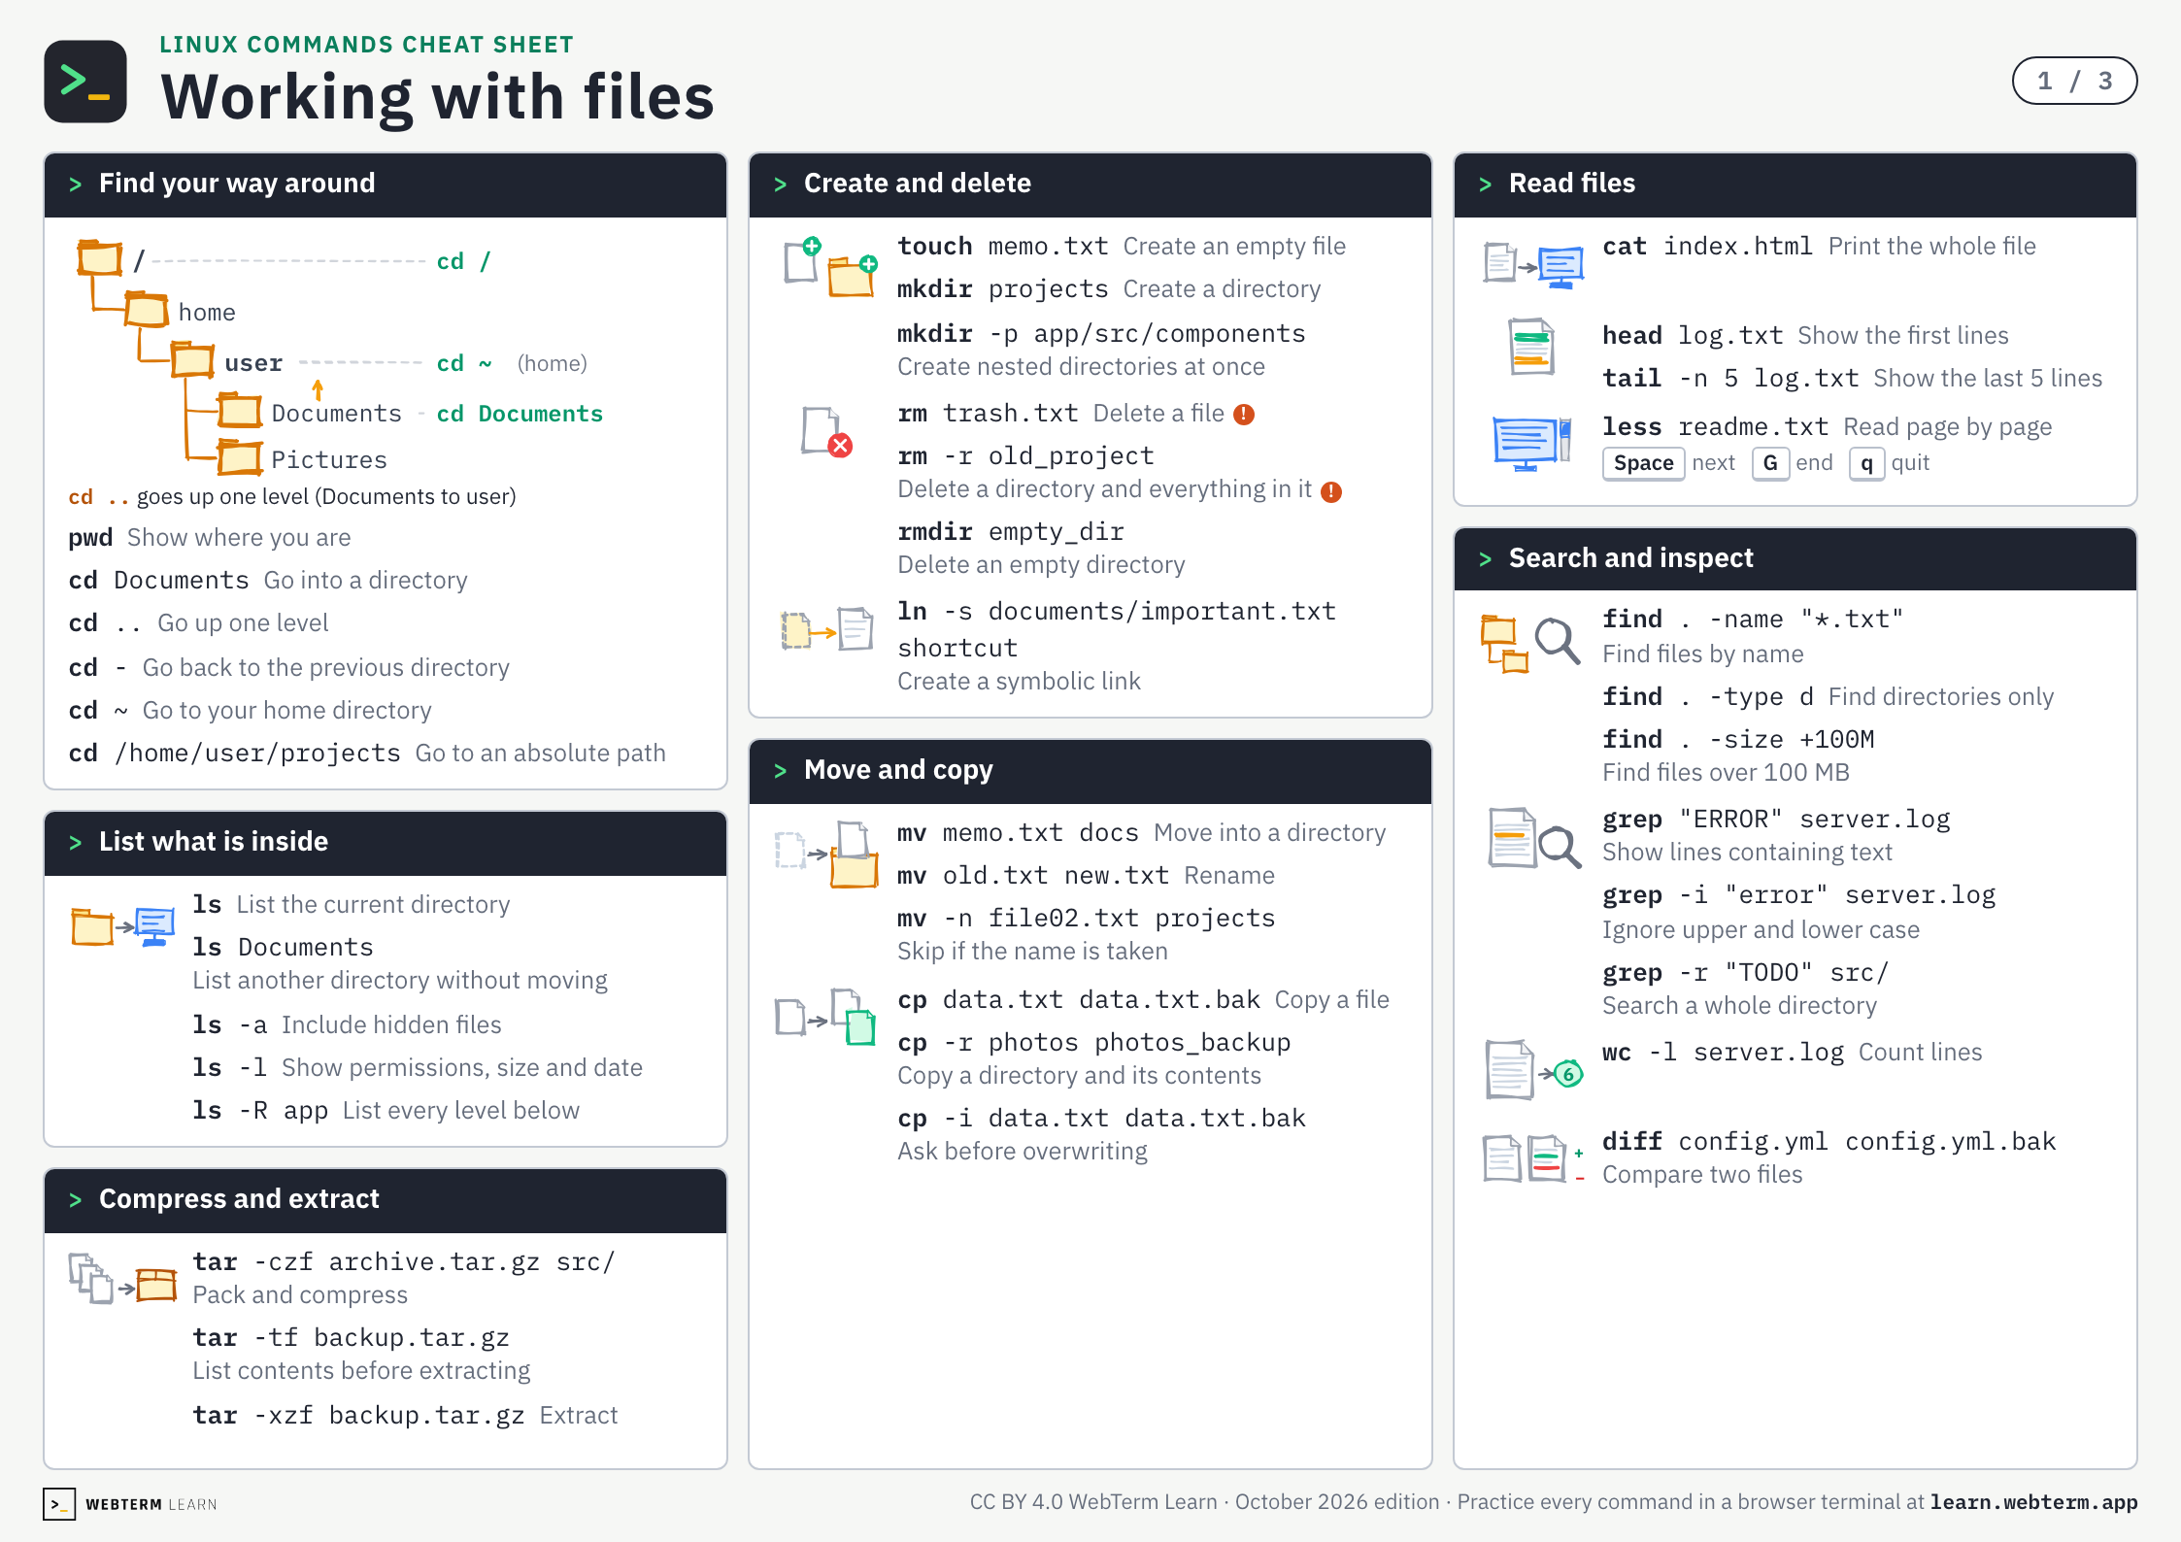Click 'grep -r "TODO" src/' command

1745,973
